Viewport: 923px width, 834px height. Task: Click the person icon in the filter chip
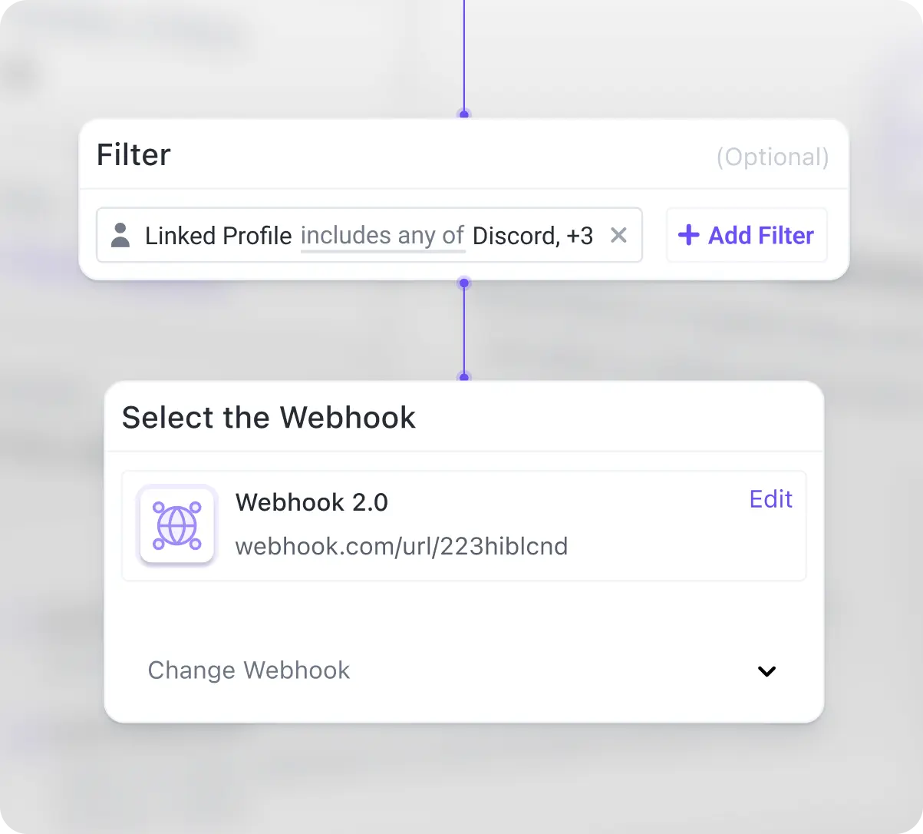point(120,235)
